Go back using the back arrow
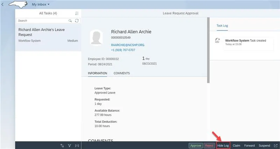Screen dimensions: 280x149 coord(2,4)
